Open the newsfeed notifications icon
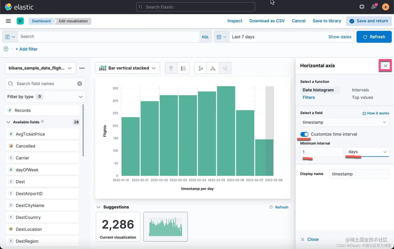Screen dimensions: 394x249 pyautogui.click(x=374, y=7)
